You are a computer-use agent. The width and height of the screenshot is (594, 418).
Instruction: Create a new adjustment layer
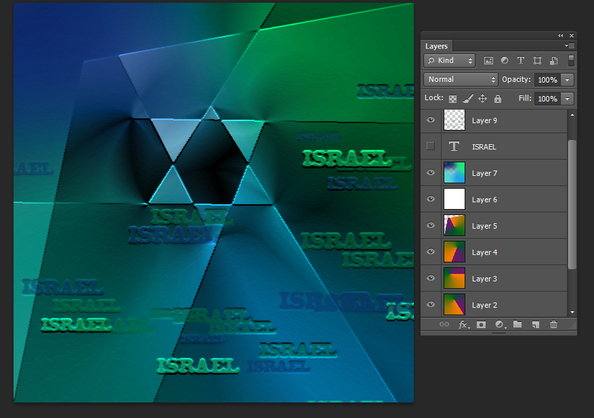500,325
